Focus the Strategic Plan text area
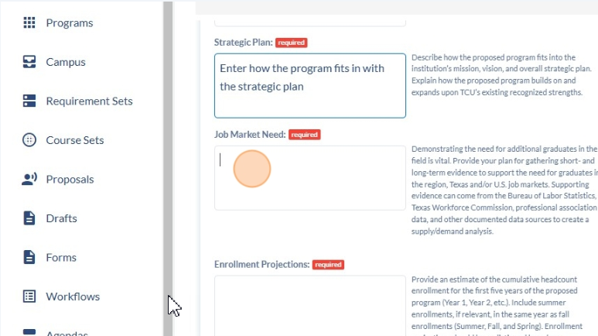 [x=310, y=85]
